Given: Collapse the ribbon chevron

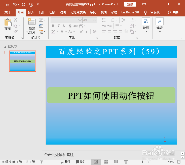Looking at the screenshot, I should (x=181, y=38).
